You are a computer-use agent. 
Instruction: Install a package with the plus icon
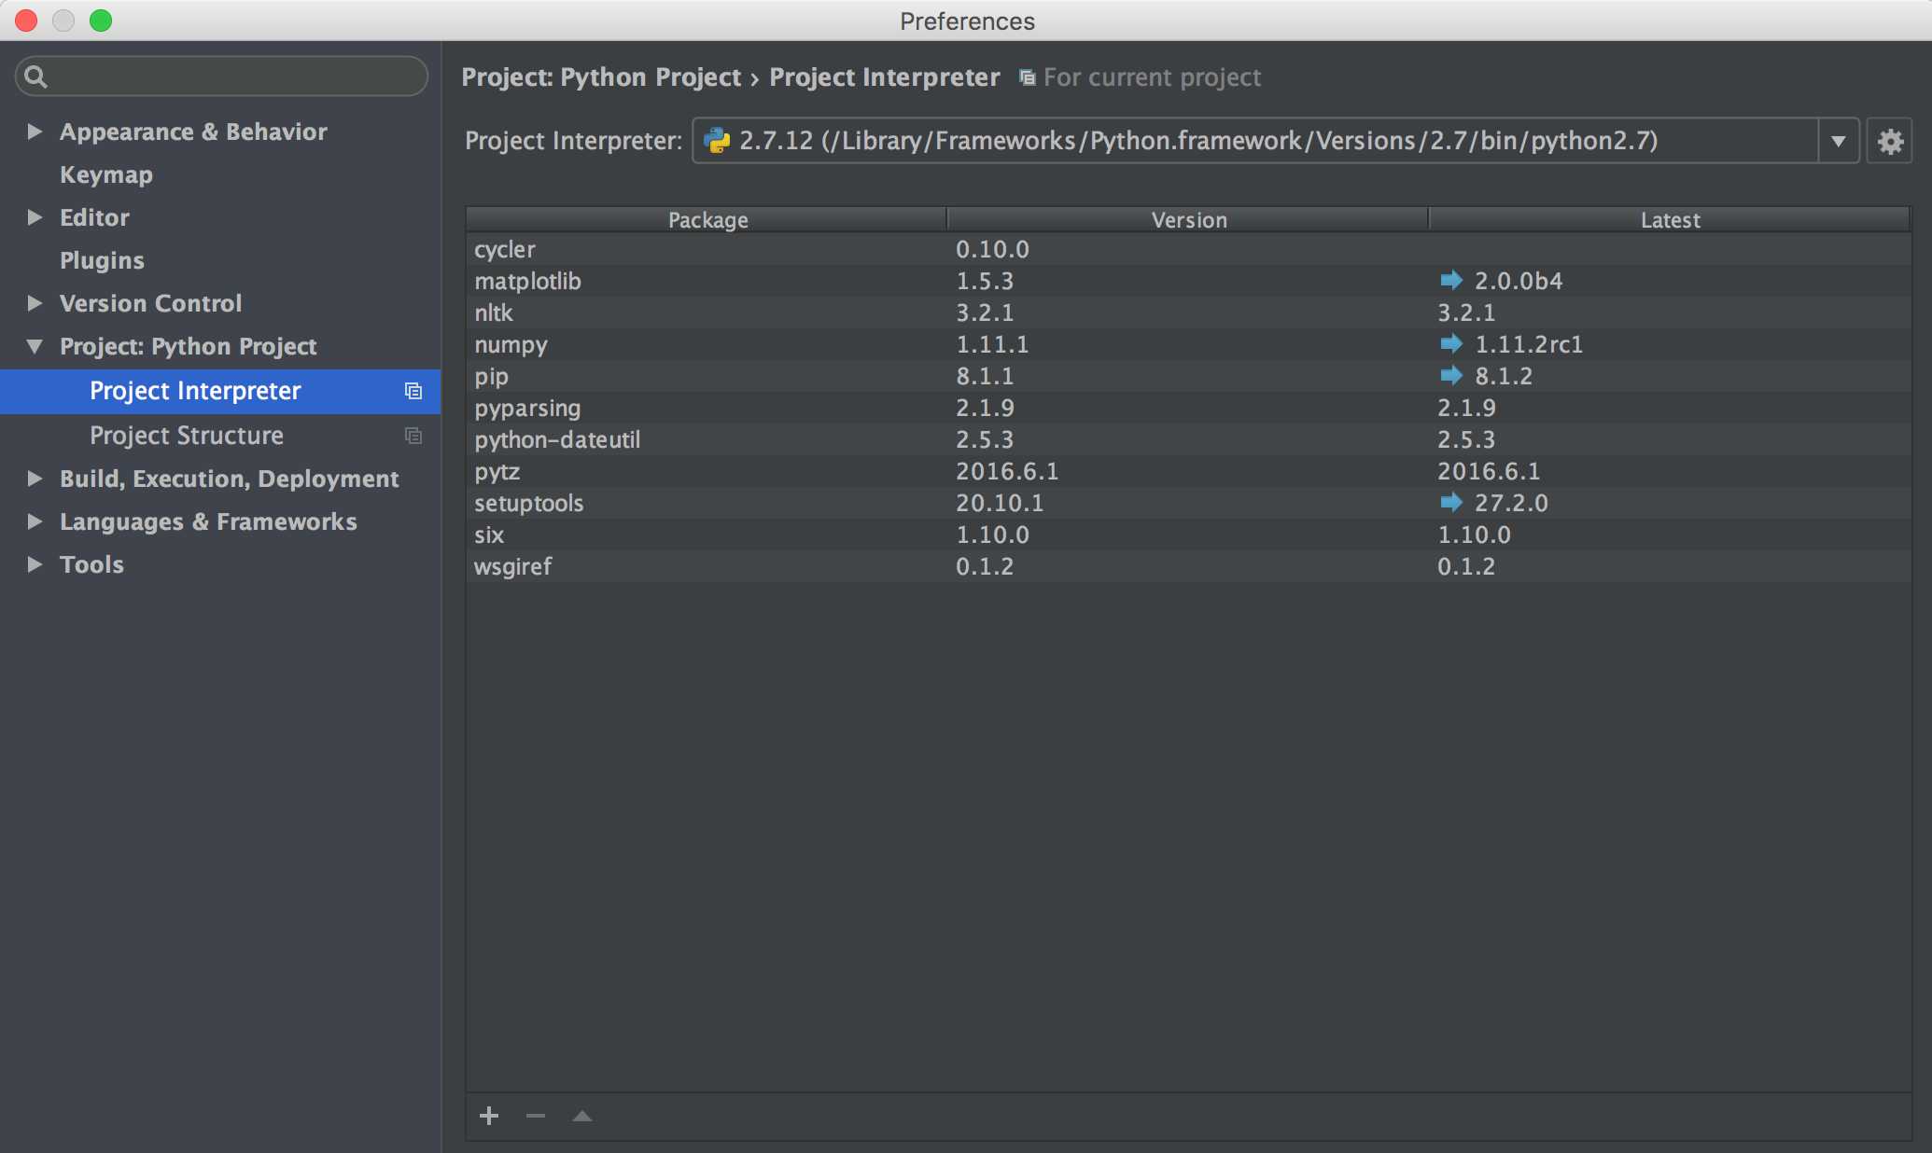489,1116
